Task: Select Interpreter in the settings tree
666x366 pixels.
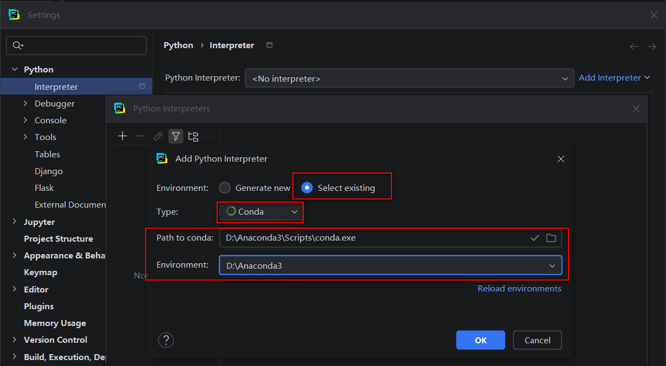Action: tap(76, 86)
